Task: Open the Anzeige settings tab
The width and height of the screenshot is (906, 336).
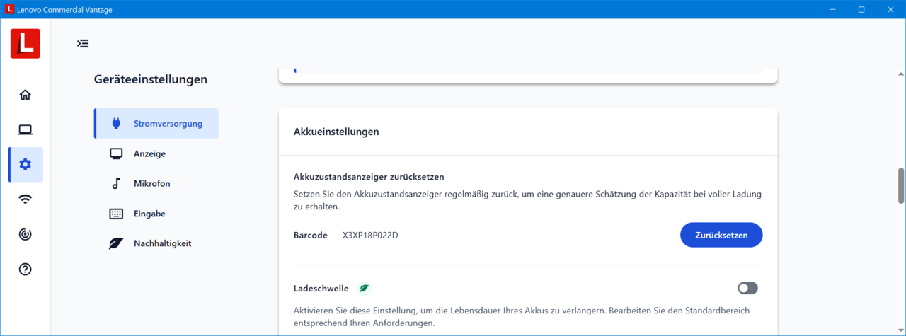Action: coord(149,153)
